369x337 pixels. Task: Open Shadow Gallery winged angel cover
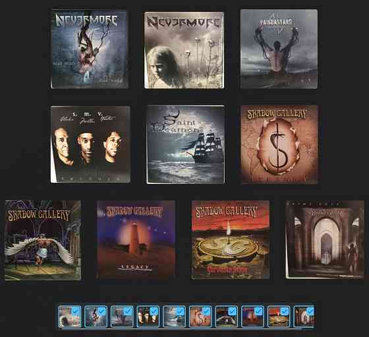click(x=43, y=240)
